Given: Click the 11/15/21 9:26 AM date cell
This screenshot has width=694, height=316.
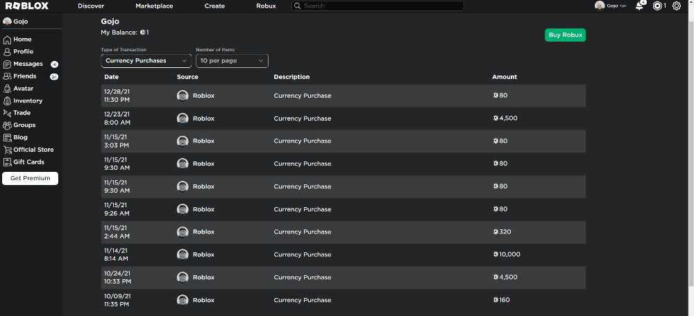Looking at the screenshot, I should (117, 209).
